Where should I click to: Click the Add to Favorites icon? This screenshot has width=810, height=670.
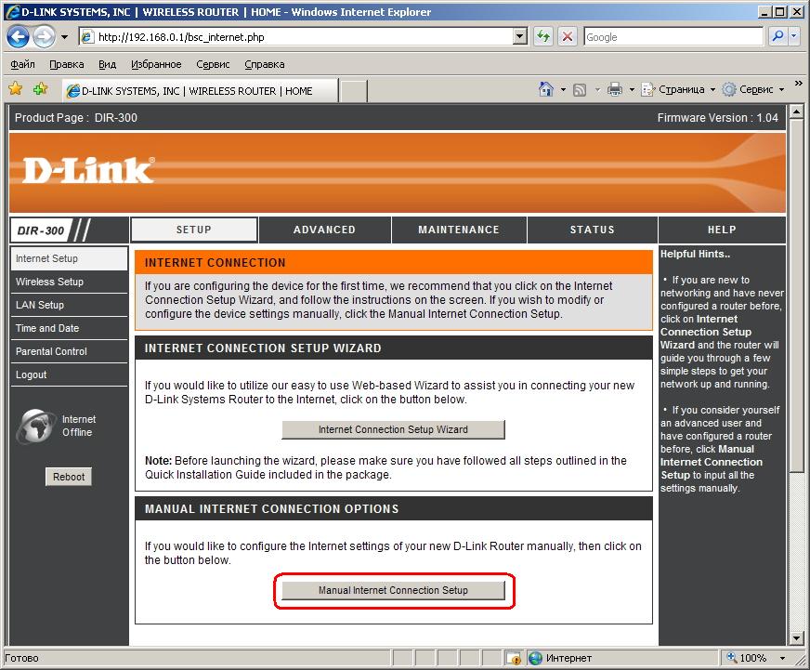click(x=40, y=89)
